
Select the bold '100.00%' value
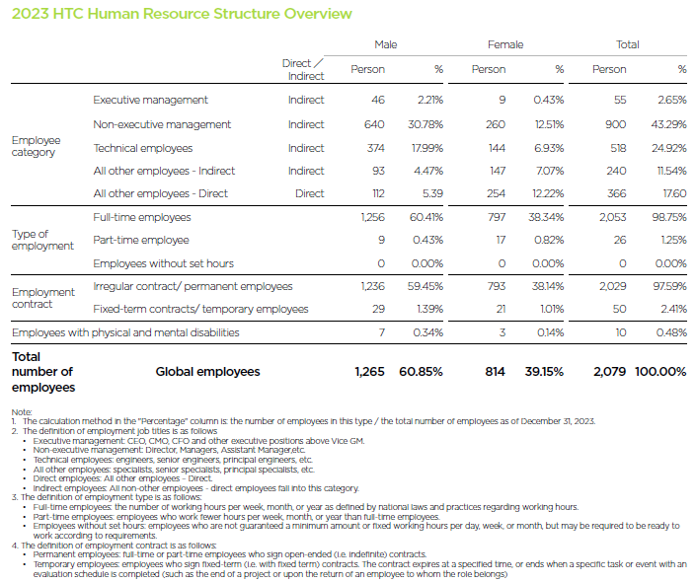click(x=660, y=372)
